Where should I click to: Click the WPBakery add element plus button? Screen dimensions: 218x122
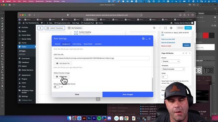(x=40, y=28)
